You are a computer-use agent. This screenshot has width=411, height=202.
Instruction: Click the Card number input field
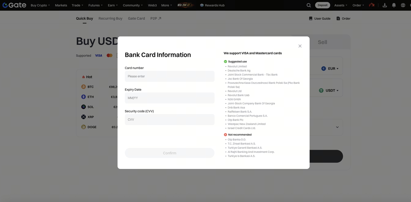(170, 76)
